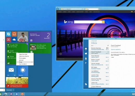135x96 pixels.
Task: Click the Inbox search magnifier icon
Action: (108, 46)
